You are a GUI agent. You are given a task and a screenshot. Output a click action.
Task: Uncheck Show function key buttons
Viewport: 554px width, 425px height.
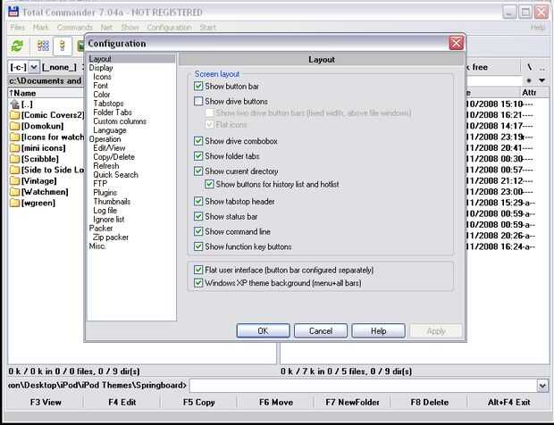(x=198, y=246)
